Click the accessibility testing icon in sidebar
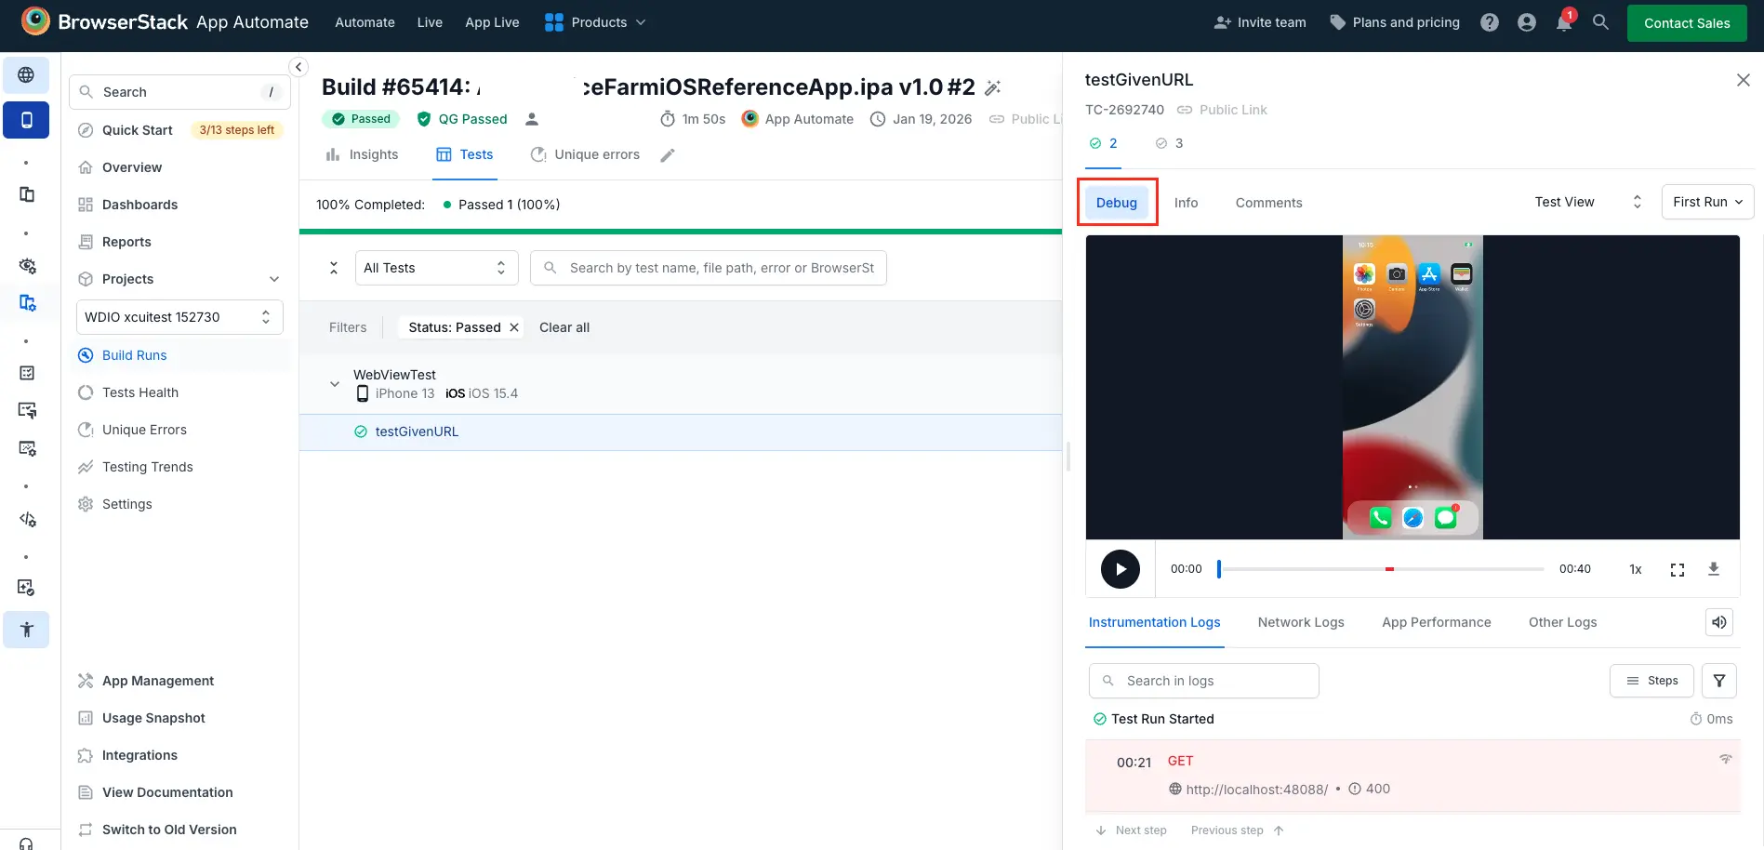 point(26,630)
